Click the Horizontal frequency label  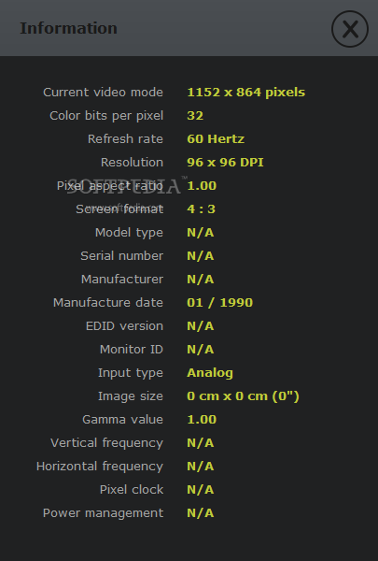(x=100, y=467)
